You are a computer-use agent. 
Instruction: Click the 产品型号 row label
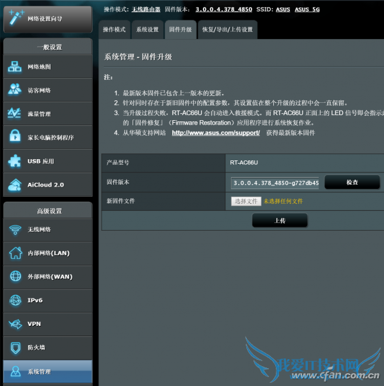[118, 162]
